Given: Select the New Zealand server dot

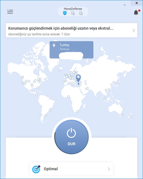Looking at the screenshot, I should tap(131, 116).
